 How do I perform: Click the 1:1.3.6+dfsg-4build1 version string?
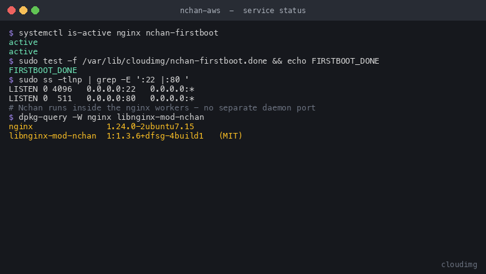tap(155, 136)
